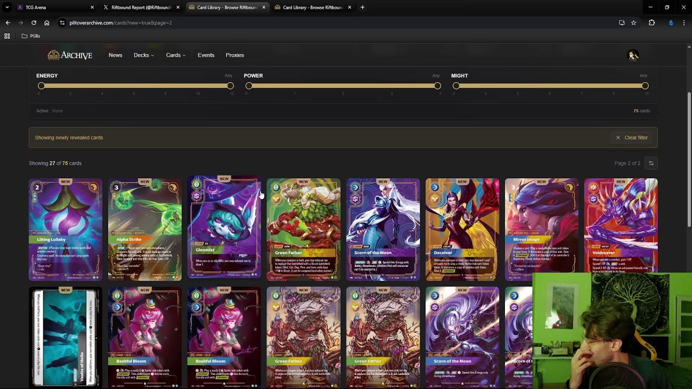The height and width of the screenshot is (389, 692).
Task: Adjust Power slider minimum handle
Action: (249, 86)
